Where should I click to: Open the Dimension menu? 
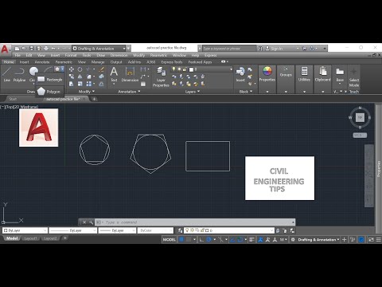[x=119, y=55]
